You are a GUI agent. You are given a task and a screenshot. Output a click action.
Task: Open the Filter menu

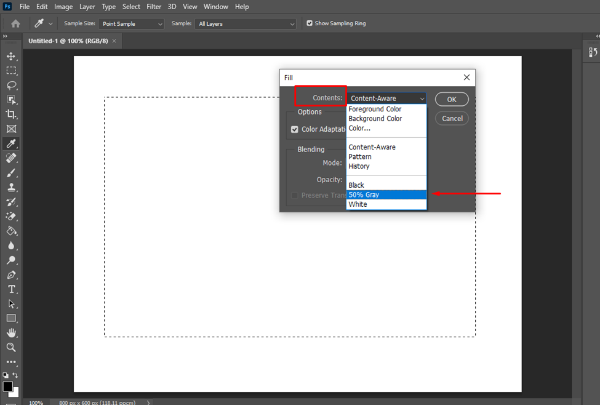154,7
